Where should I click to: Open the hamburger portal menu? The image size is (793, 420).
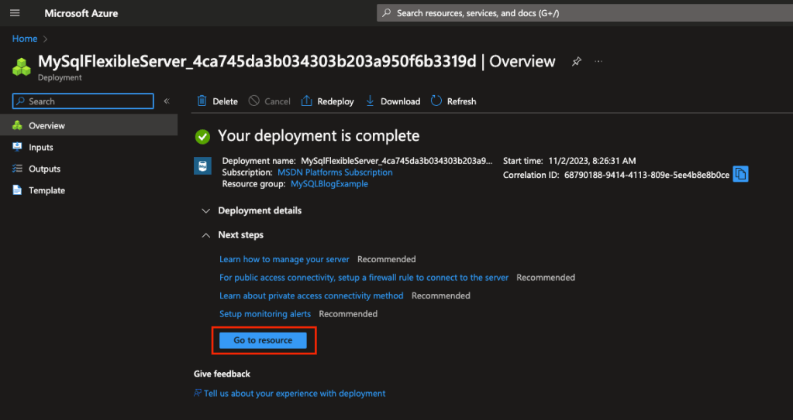(x=15, y=13)
